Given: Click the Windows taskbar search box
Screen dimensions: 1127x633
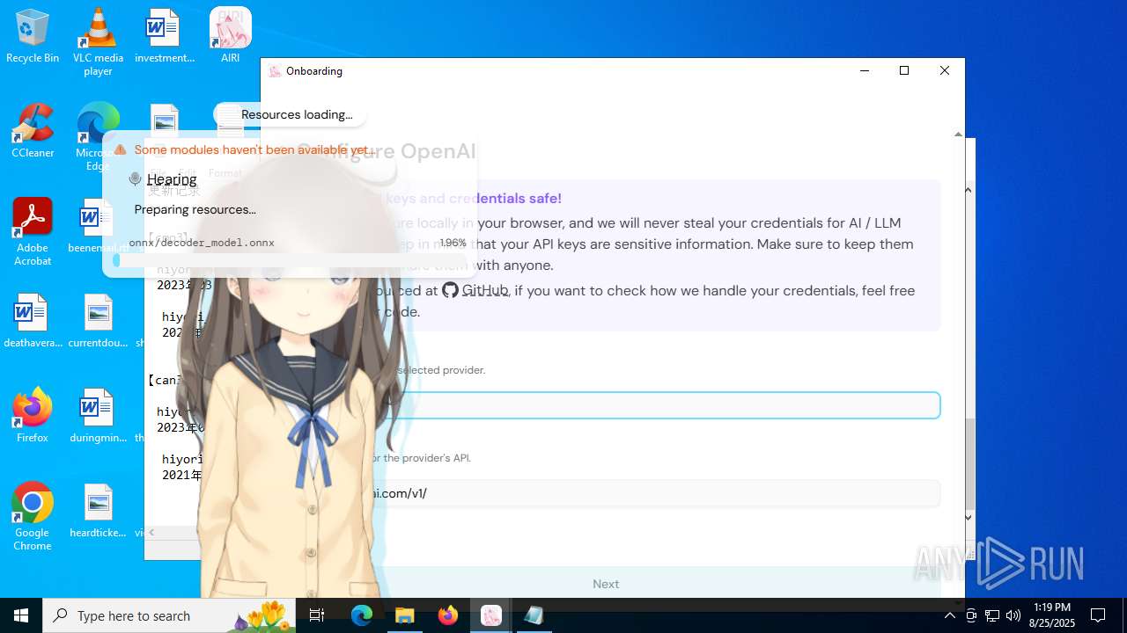Looking at the screenshot, I should pos(170,615).
